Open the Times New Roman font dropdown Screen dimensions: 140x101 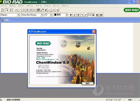pos(42,15)
